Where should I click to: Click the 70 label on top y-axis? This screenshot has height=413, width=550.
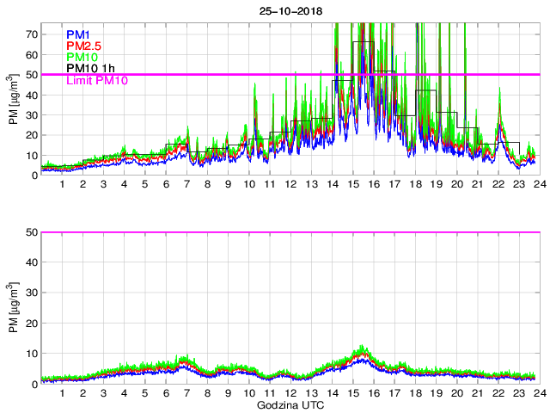coord(29,34)
